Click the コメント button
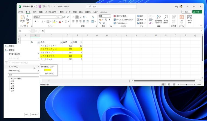 (186, 12)
